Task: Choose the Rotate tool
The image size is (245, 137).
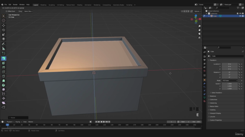Action: pyautogui.click(x=3, y=30)
